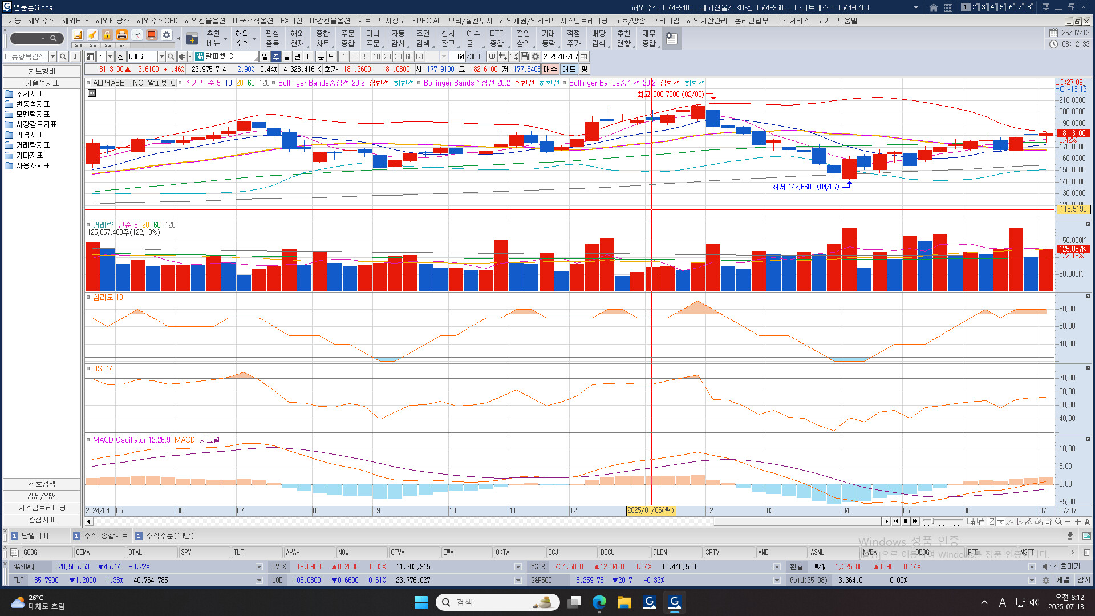Click the chart play button

click(x=886, y=521)
